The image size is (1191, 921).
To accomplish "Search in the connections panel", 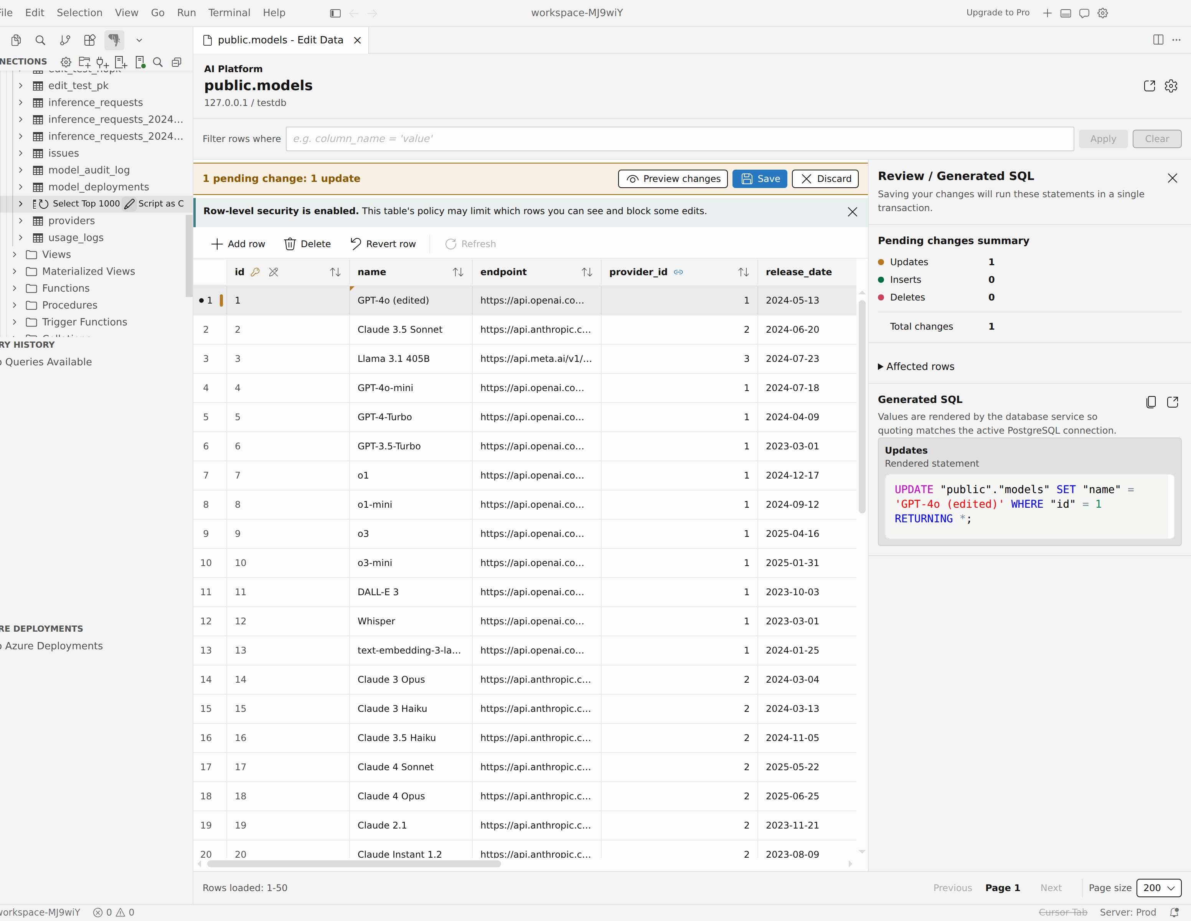I will (x=158, y=62).
